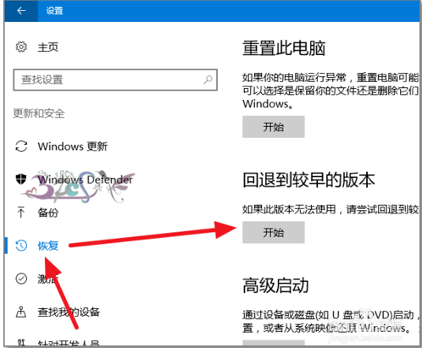The image size is (422, 348).
Task: Click the 激活 checkmark circle icon
Action: (21, 279)
